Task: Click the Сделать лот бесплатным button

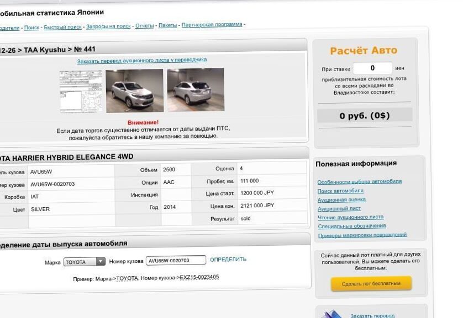Action: [x=371, y=283]
